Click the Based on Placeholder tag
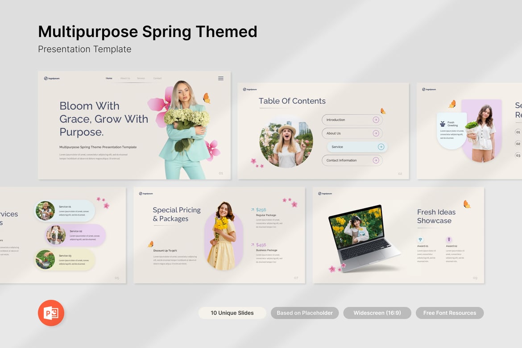This screenshot has height=348, width=522. (305, 313)
